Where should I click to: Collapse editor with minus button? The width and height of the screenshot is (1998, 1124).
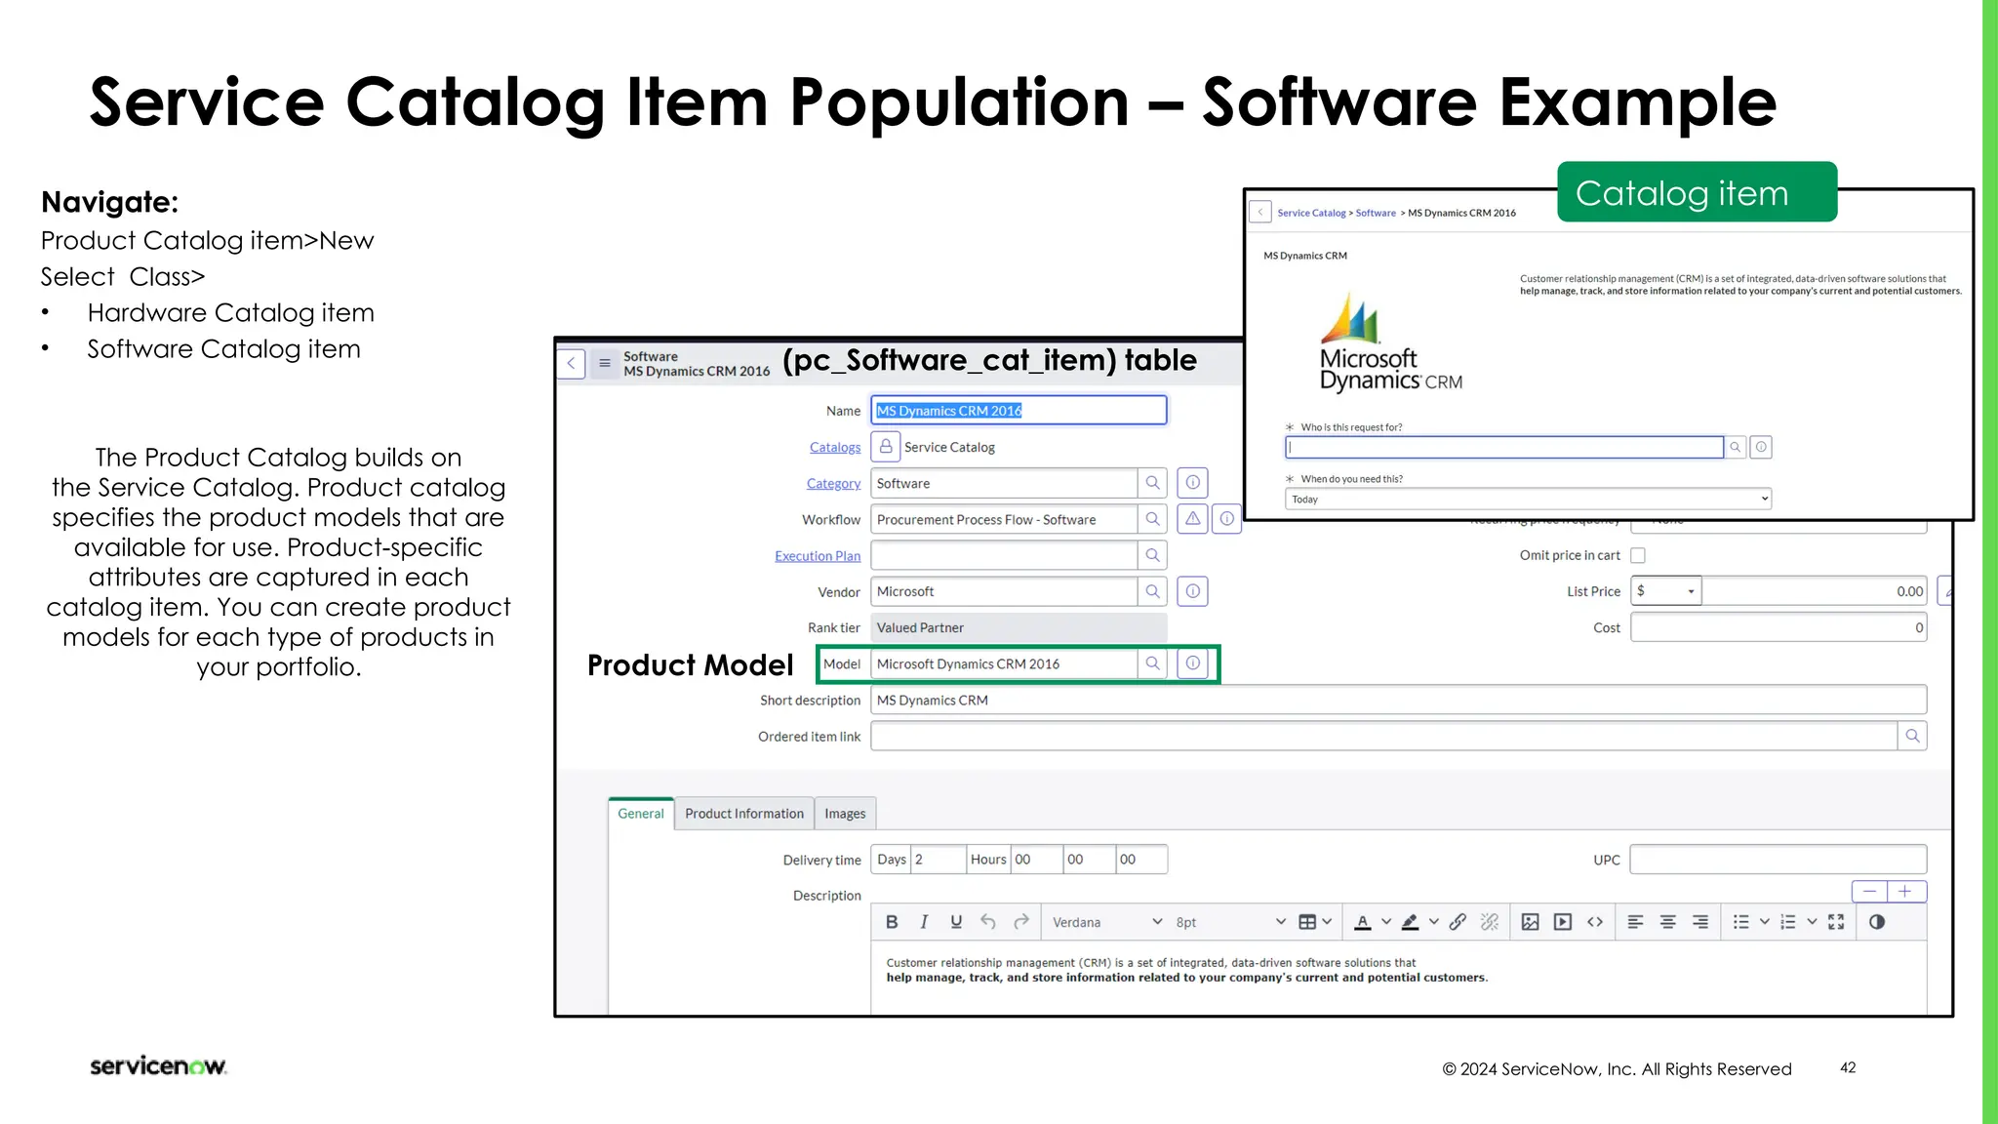point(1869,891)
